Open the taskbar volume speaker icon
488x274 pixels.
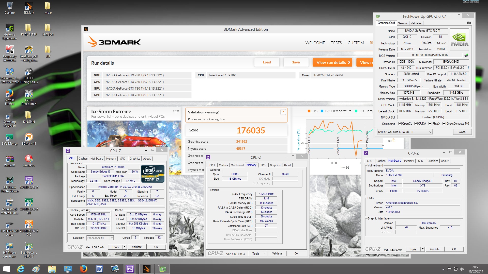(462, 269)
